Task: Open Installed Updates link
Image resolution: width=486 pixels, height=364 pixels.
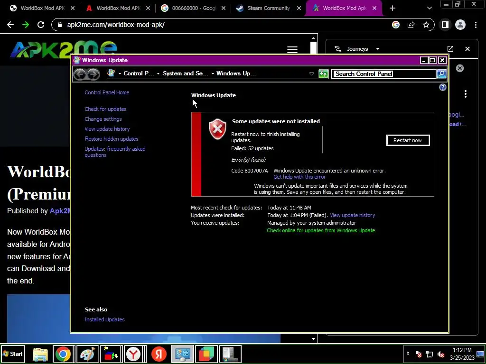Action: coord(104,319)
